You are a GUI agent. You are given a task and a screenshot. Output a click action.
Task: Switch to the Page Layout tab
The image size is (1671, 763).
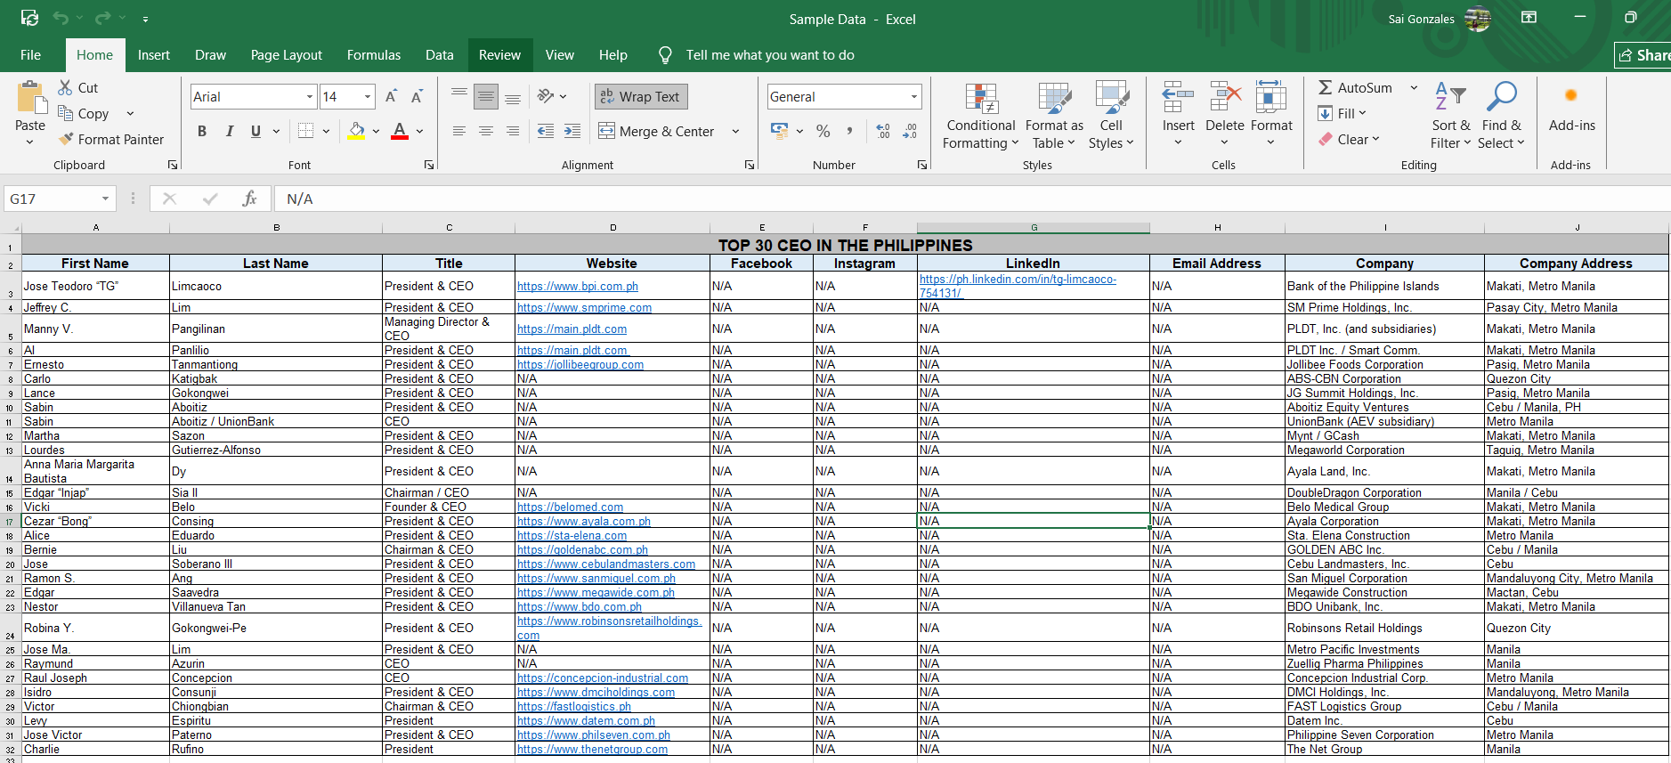pos(286,55)
